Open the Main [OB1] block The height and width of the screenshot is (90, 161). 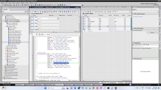[x=12, y=29]
